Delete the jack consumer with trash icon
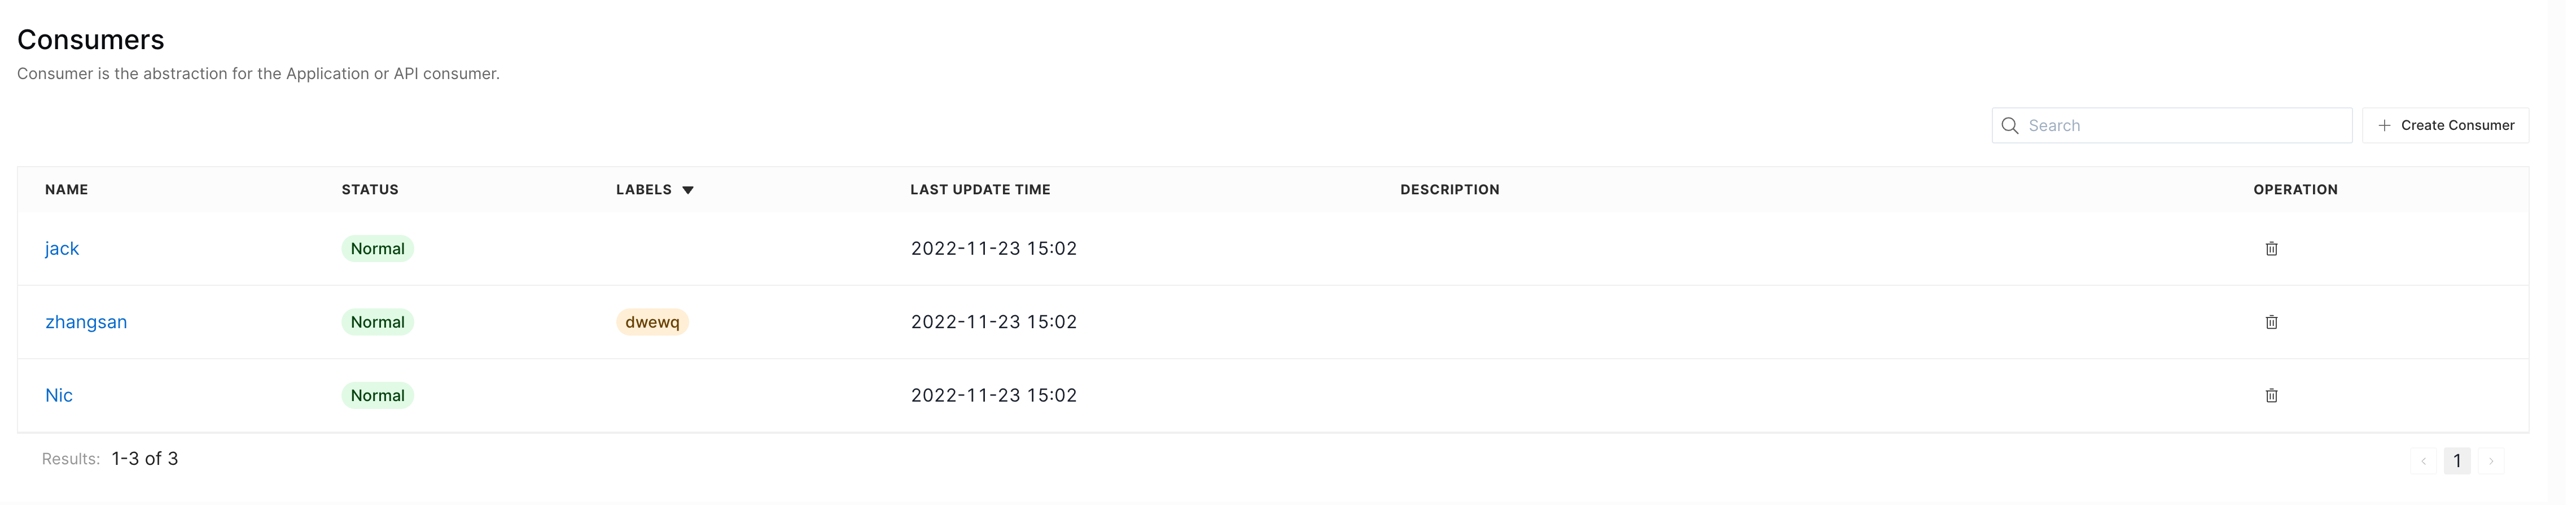Screen dimensions: 2576x505 coord(2271,248)
